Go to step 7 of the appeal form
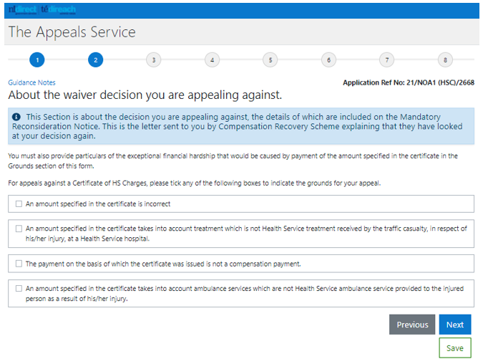The width and height of the screenshot is (483, 364). [x=387, y=60]
